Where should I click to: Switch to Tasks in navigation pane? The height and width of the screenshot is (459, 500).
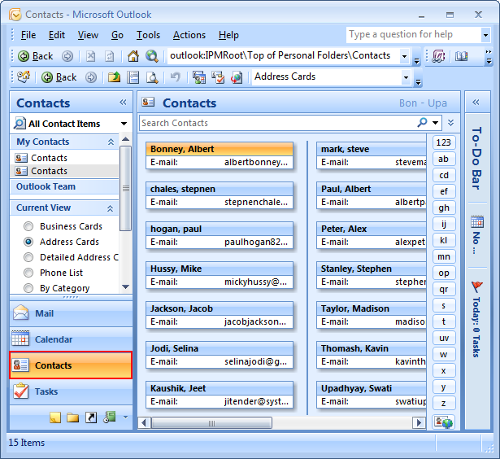point(71,391)
